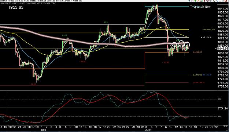Click the highlighted 1848.95 current price tag

(223, 49)
